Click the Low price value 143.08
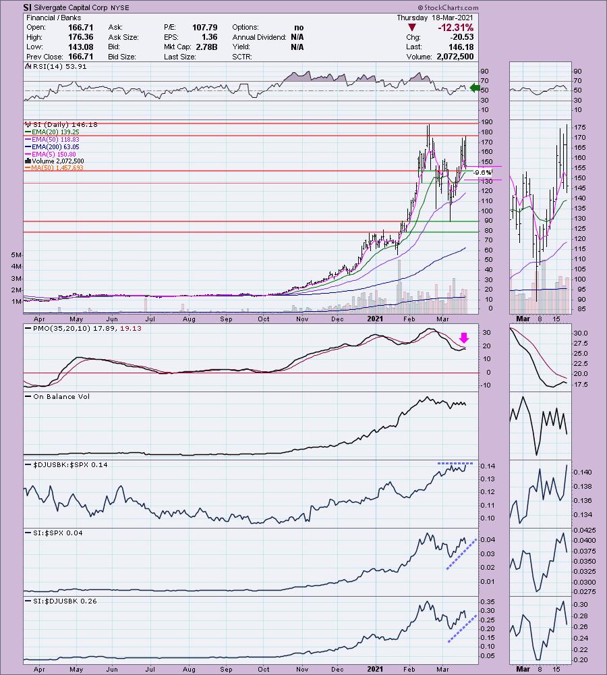This screenshot has height=675, width=607. 80,47
